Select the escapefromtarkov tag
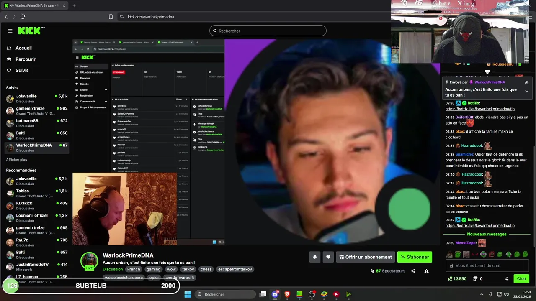This screenshot has width=536, height=301. coord(235,269)
